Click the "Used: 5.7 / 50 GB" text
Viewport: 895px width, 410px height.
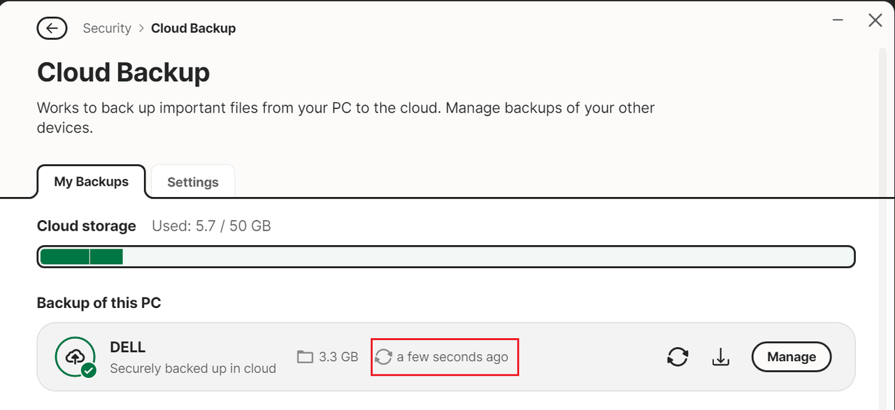[x=211, y=226]
